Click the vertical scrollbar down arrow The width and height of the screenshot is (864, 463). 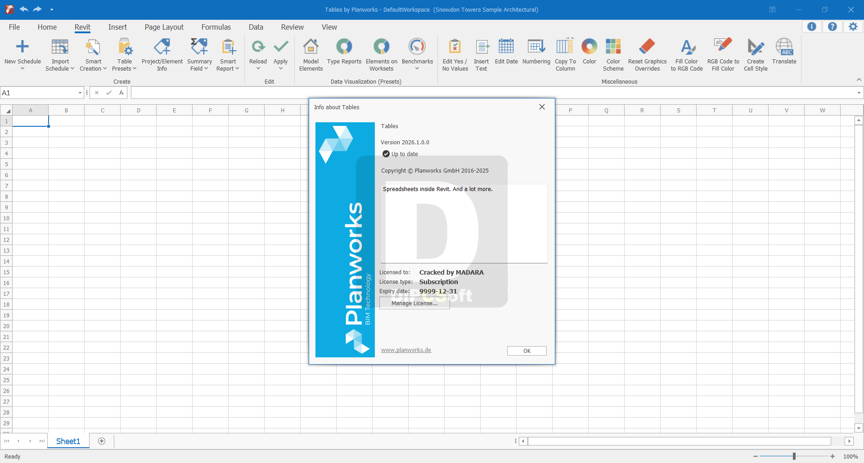(x=859, y=428)
